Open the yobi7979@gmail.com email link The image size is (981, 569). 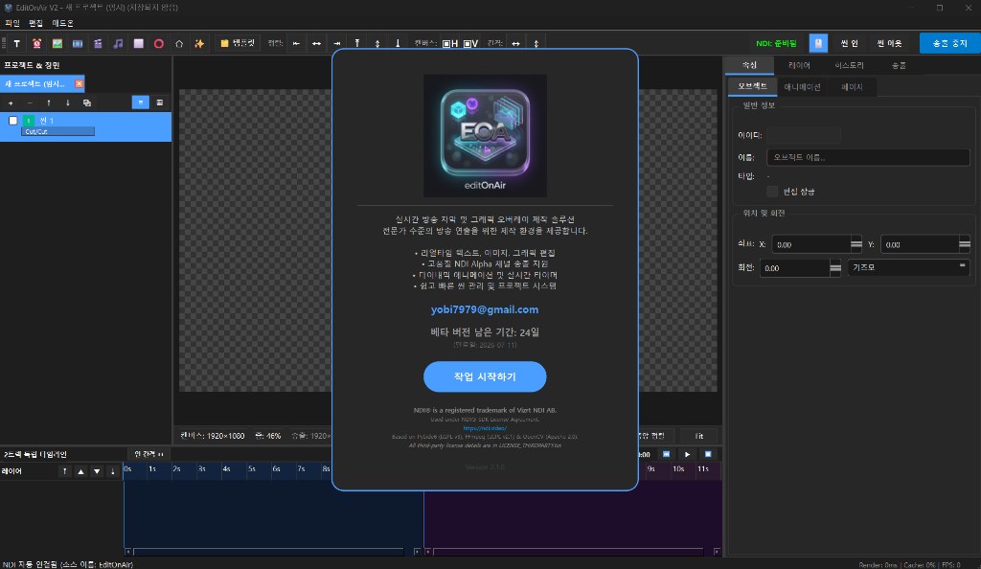coord(484,309)
